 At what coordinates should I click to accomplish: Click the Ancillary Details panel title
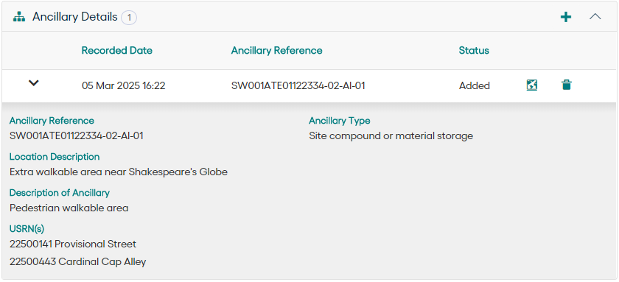[75, 17]
